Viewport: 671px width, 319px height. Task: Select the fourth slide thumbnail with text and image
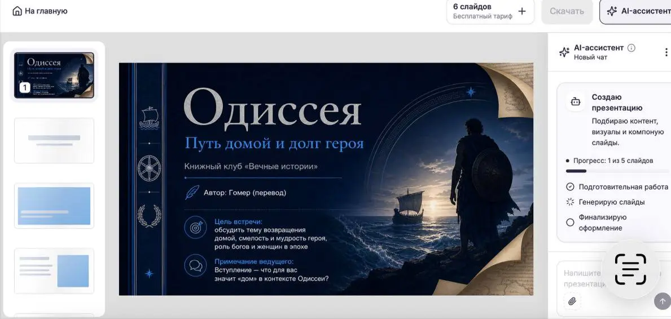(x=54, y=271)
